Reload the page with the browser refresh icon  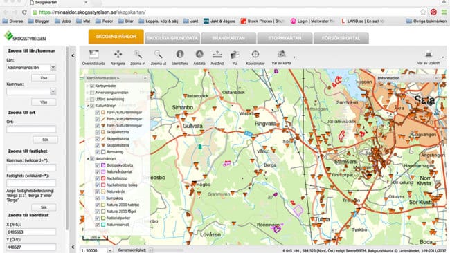(24, 12)
